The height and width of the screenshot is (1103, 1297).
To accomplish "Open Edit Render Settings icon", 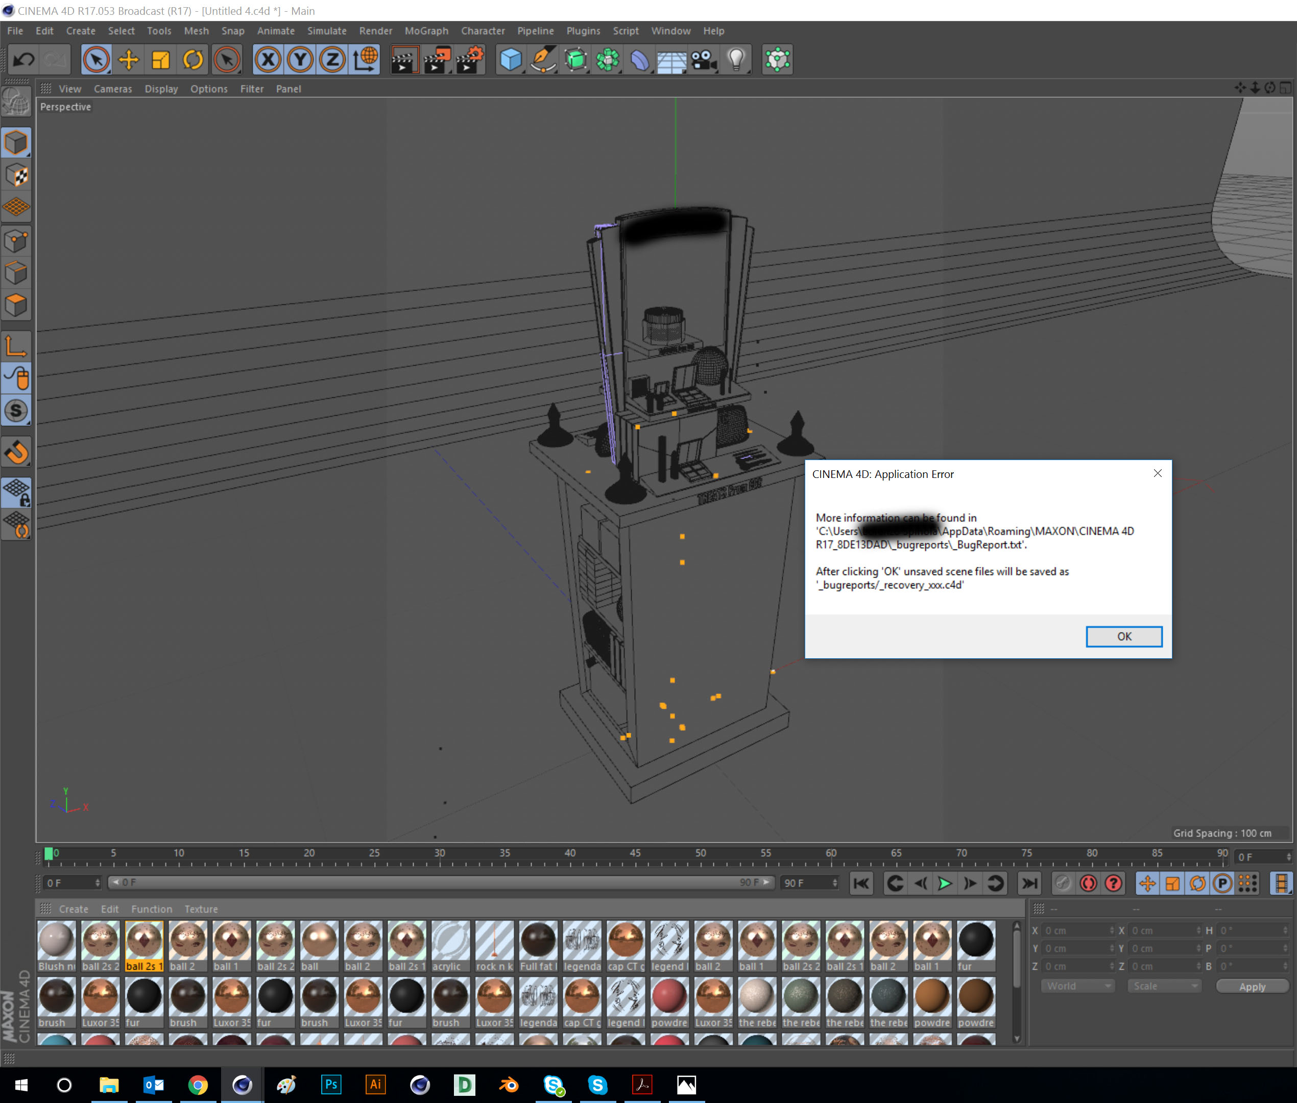I will pyautogui.click(x=469, y=60).
